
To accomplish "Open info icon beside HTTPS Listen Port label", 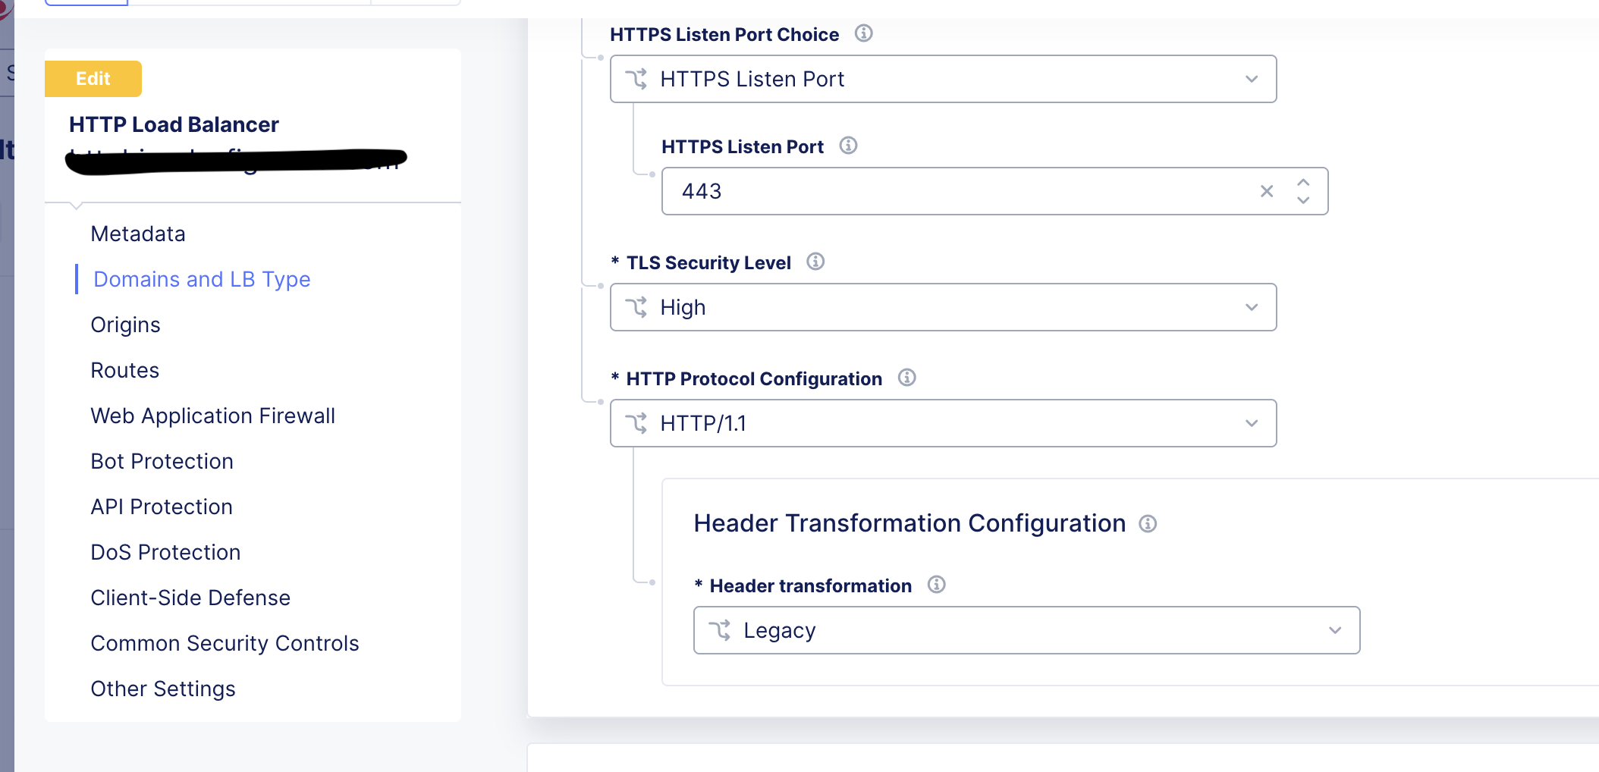I will coord(848,146).
